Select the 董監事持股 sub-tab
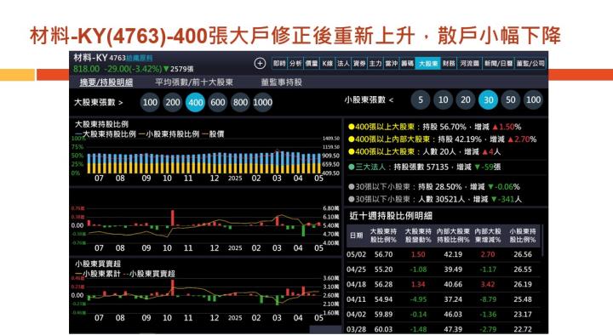 click(x=282, y=82)
